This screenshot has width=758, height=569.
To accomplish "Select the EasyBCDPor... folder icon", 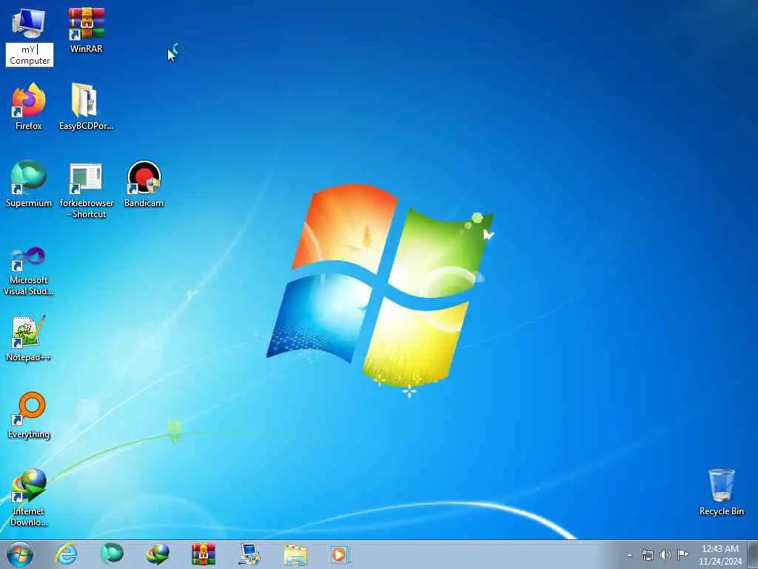I will coord(86,107).
